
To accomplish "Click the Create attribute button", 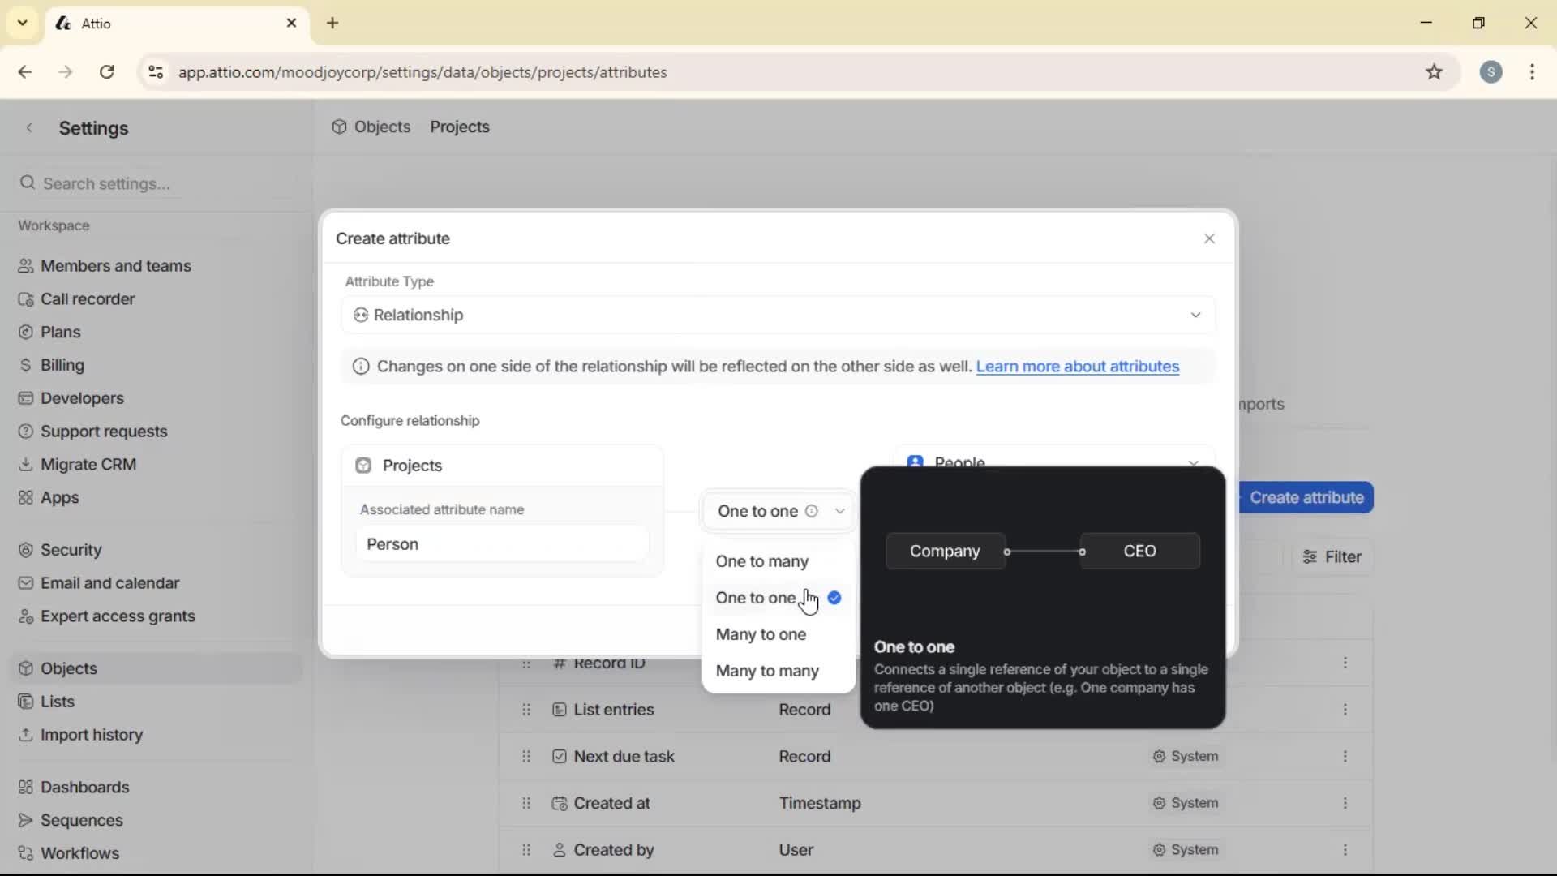I will 1306,497.
